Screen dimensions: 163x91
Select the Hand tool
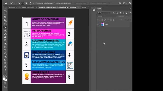(x=5, y=66)
